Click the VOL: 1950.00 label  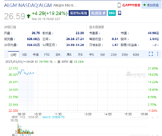(29, 117)
